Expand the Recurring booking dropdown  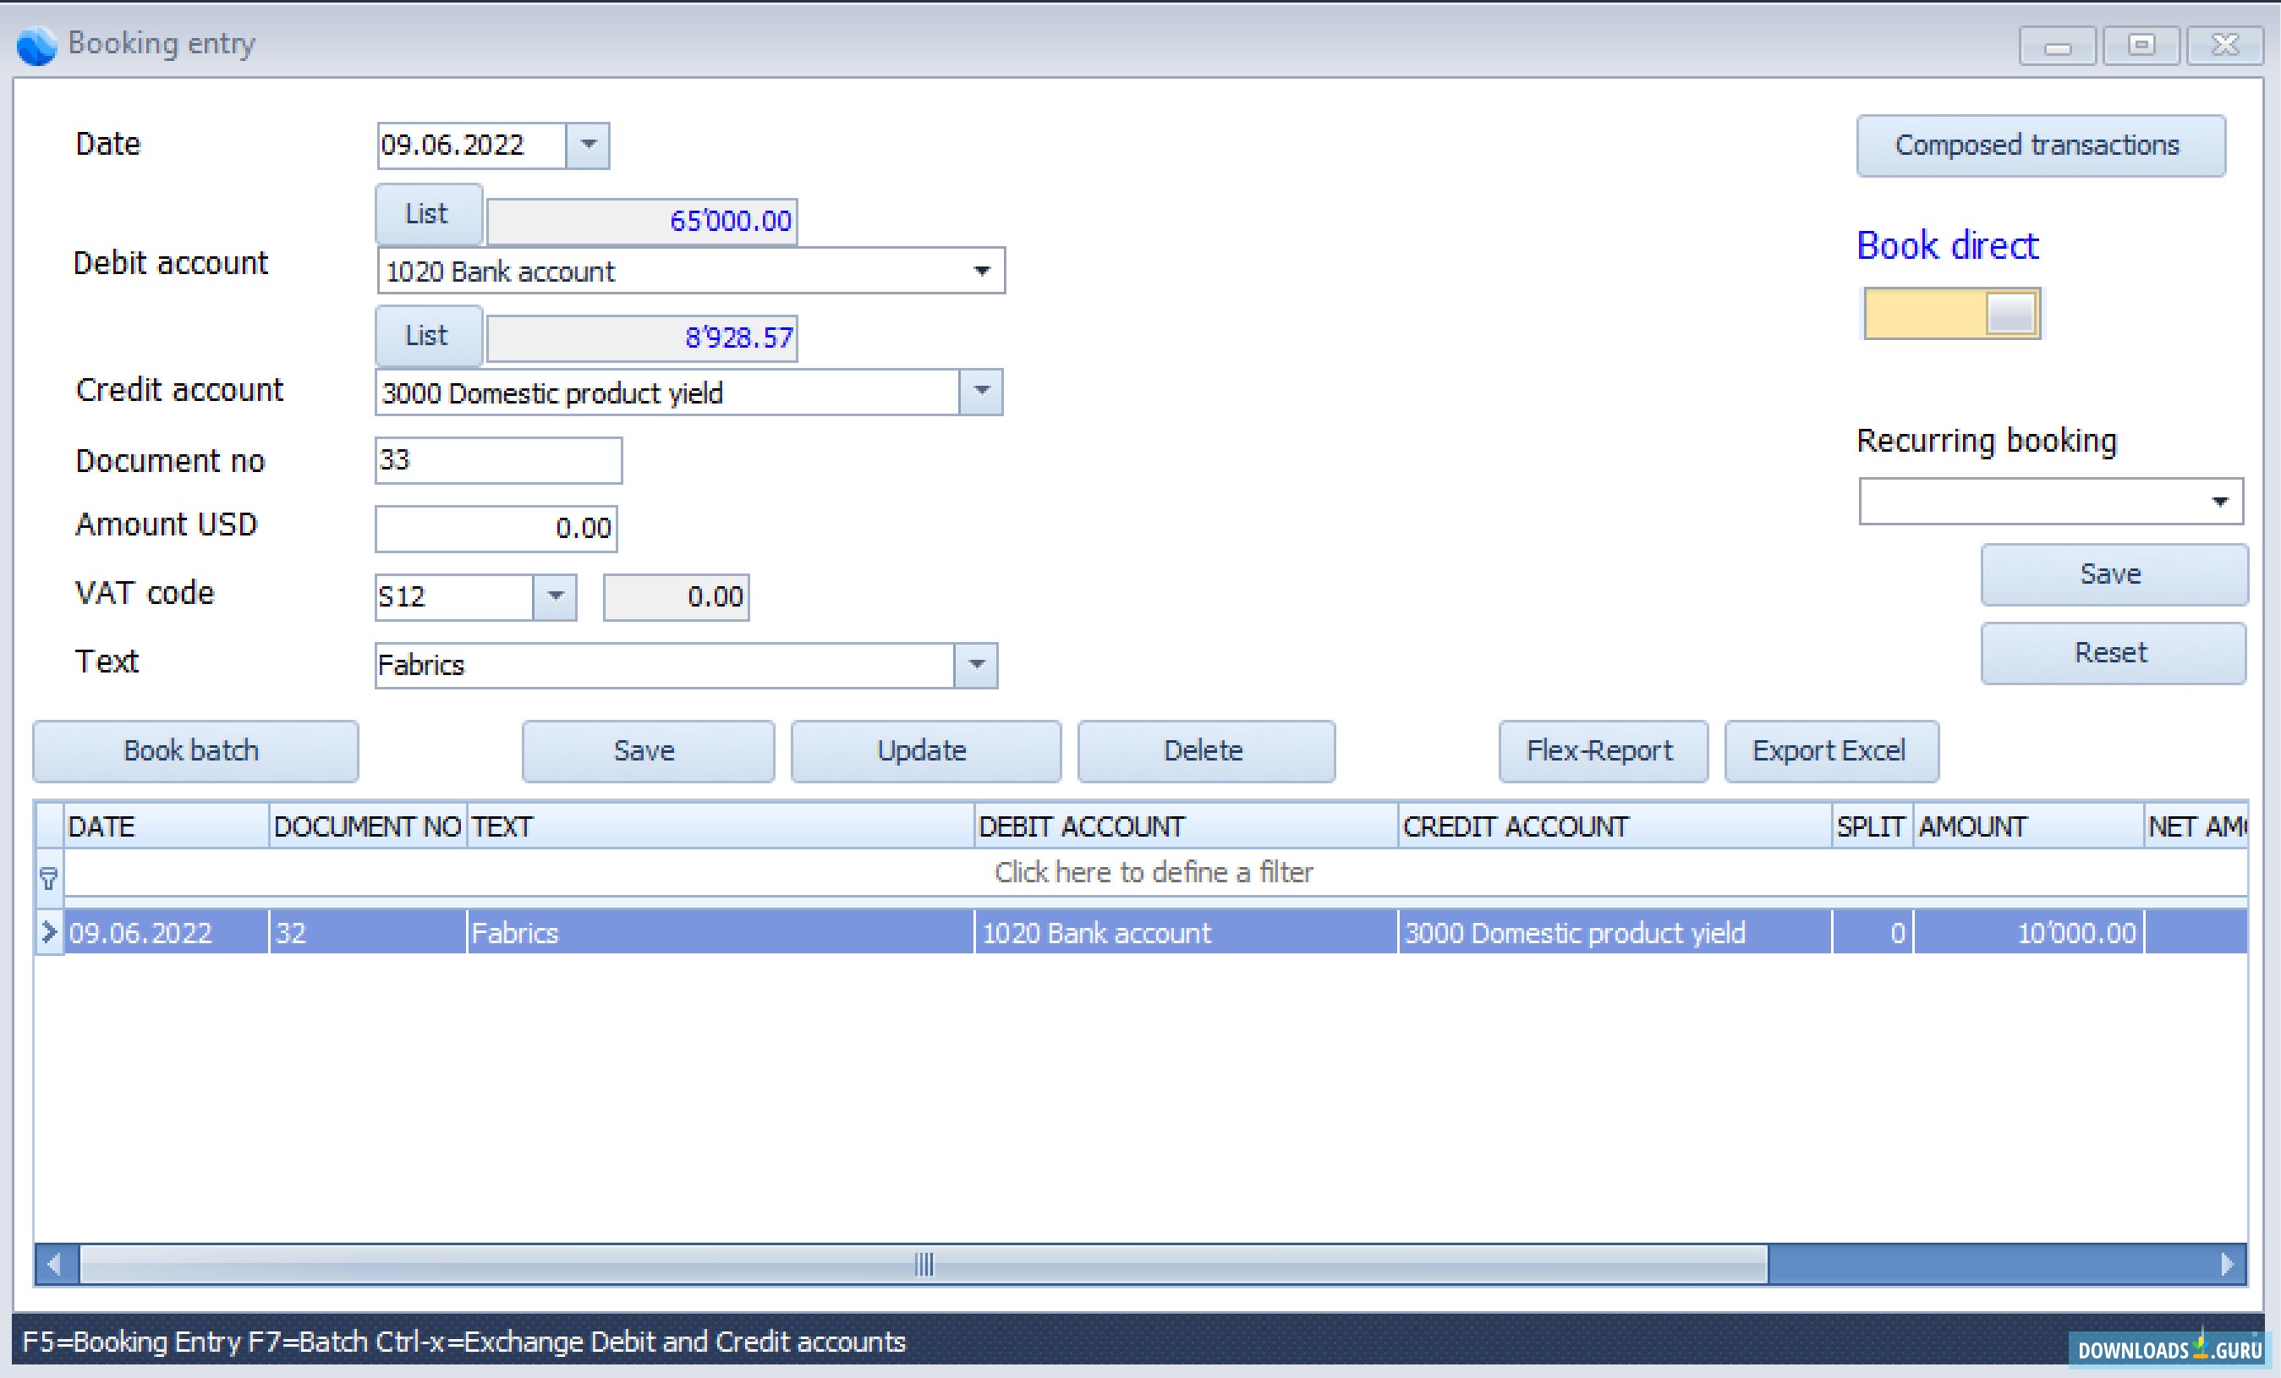point(2222,500)
